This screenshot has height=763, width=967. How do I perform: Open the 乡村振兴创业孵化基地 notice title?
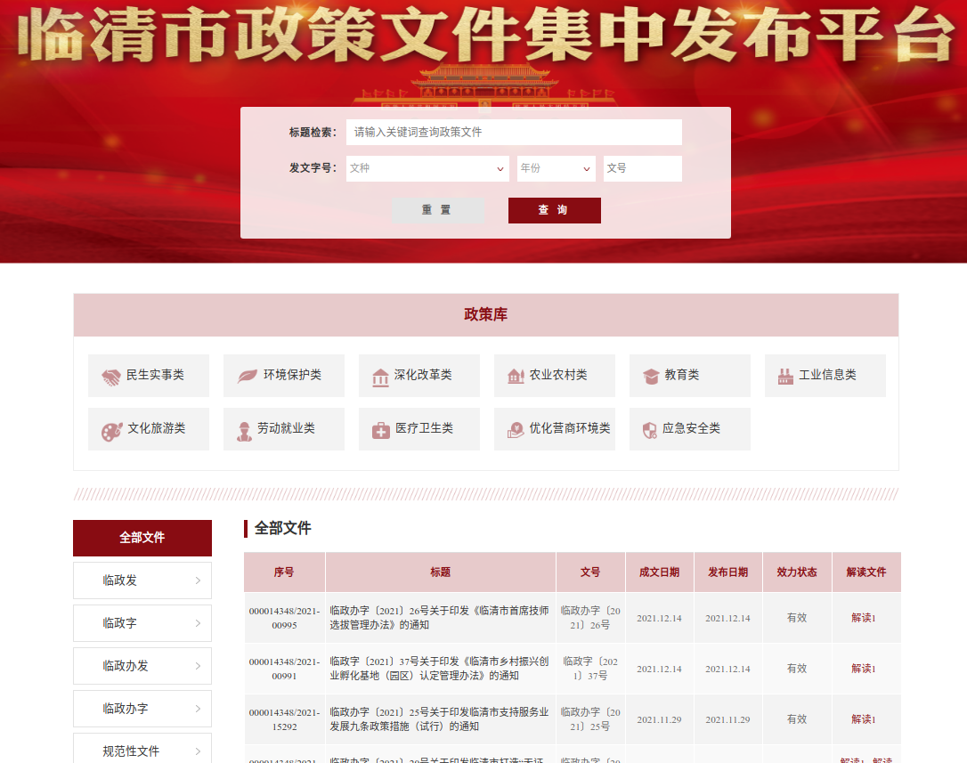tap(439, 669)
